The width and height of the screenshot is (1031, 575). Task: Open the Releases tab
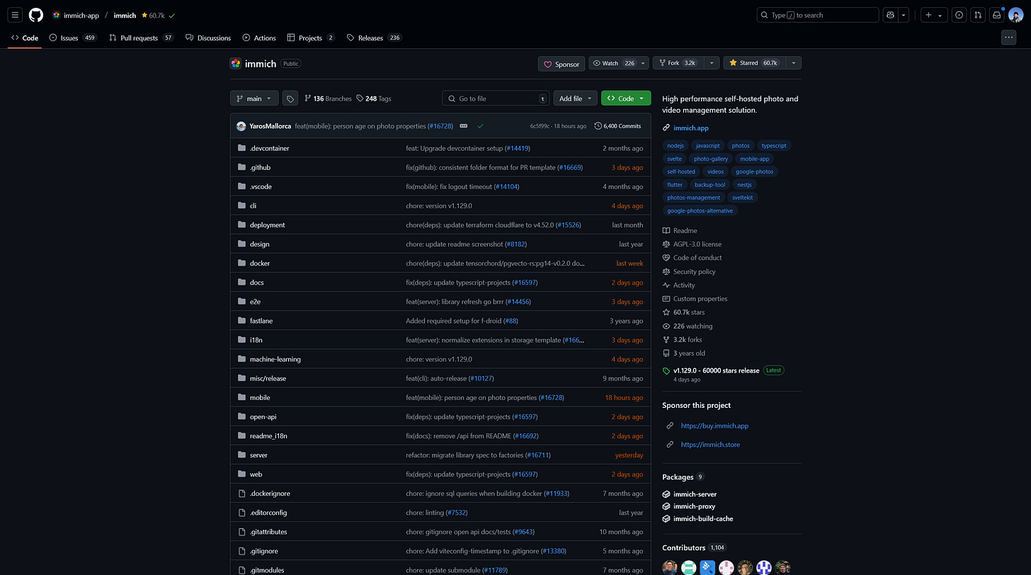click(x=374, y=38)
